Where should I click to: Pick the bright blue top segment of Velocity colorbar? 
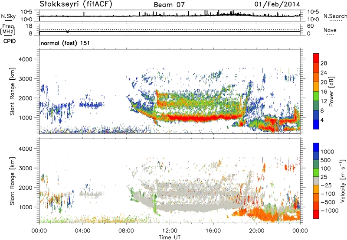coord(316,147)
